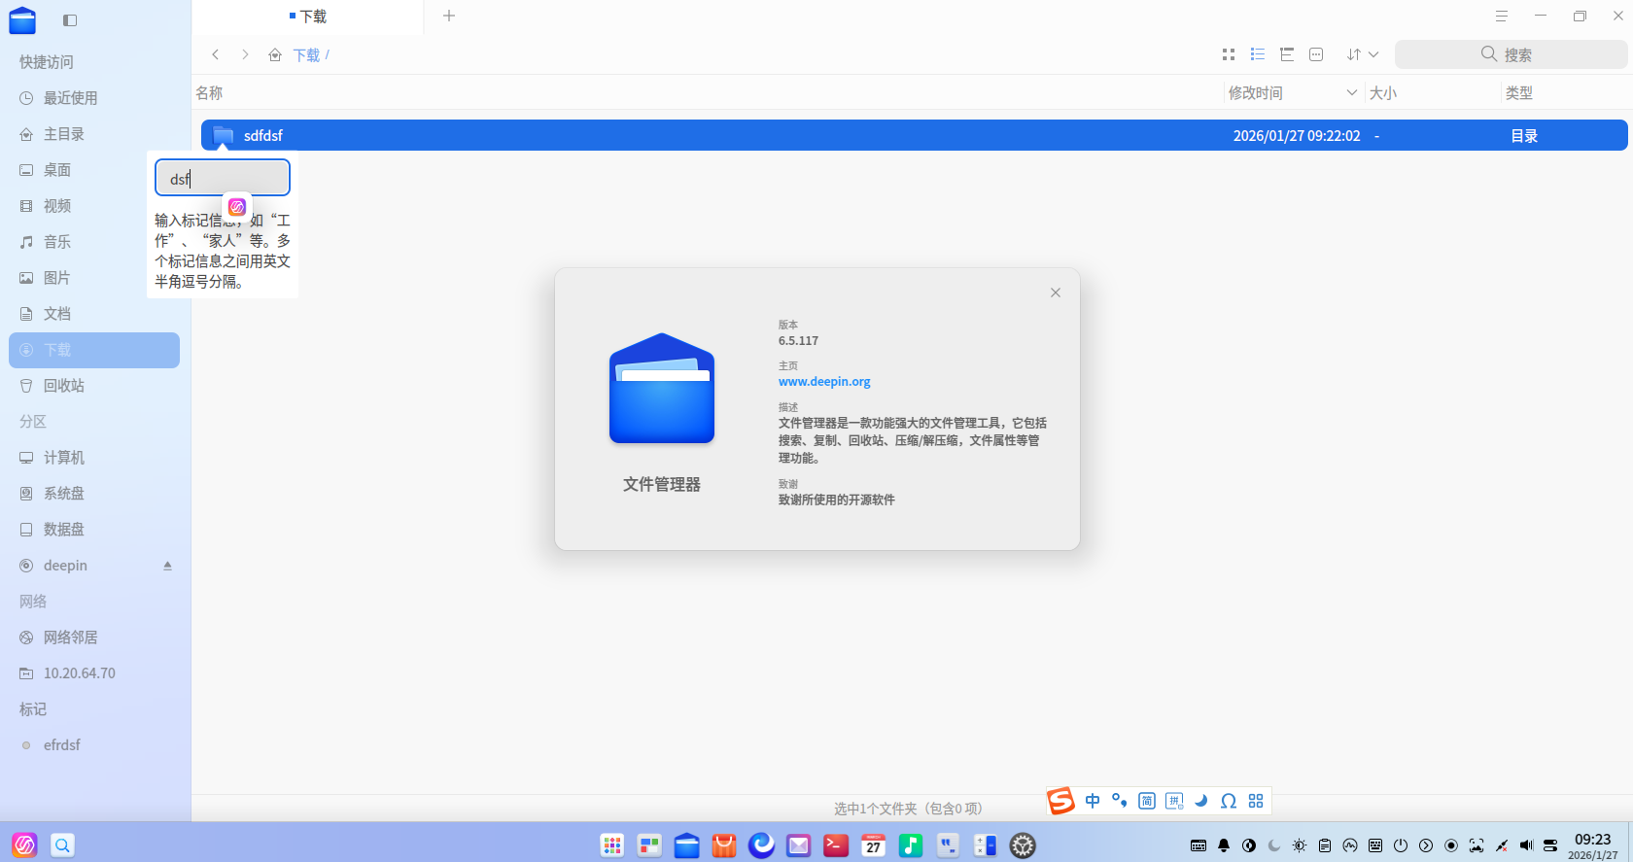
Task: Go back with the left arrow
Action: coord(216,55)
